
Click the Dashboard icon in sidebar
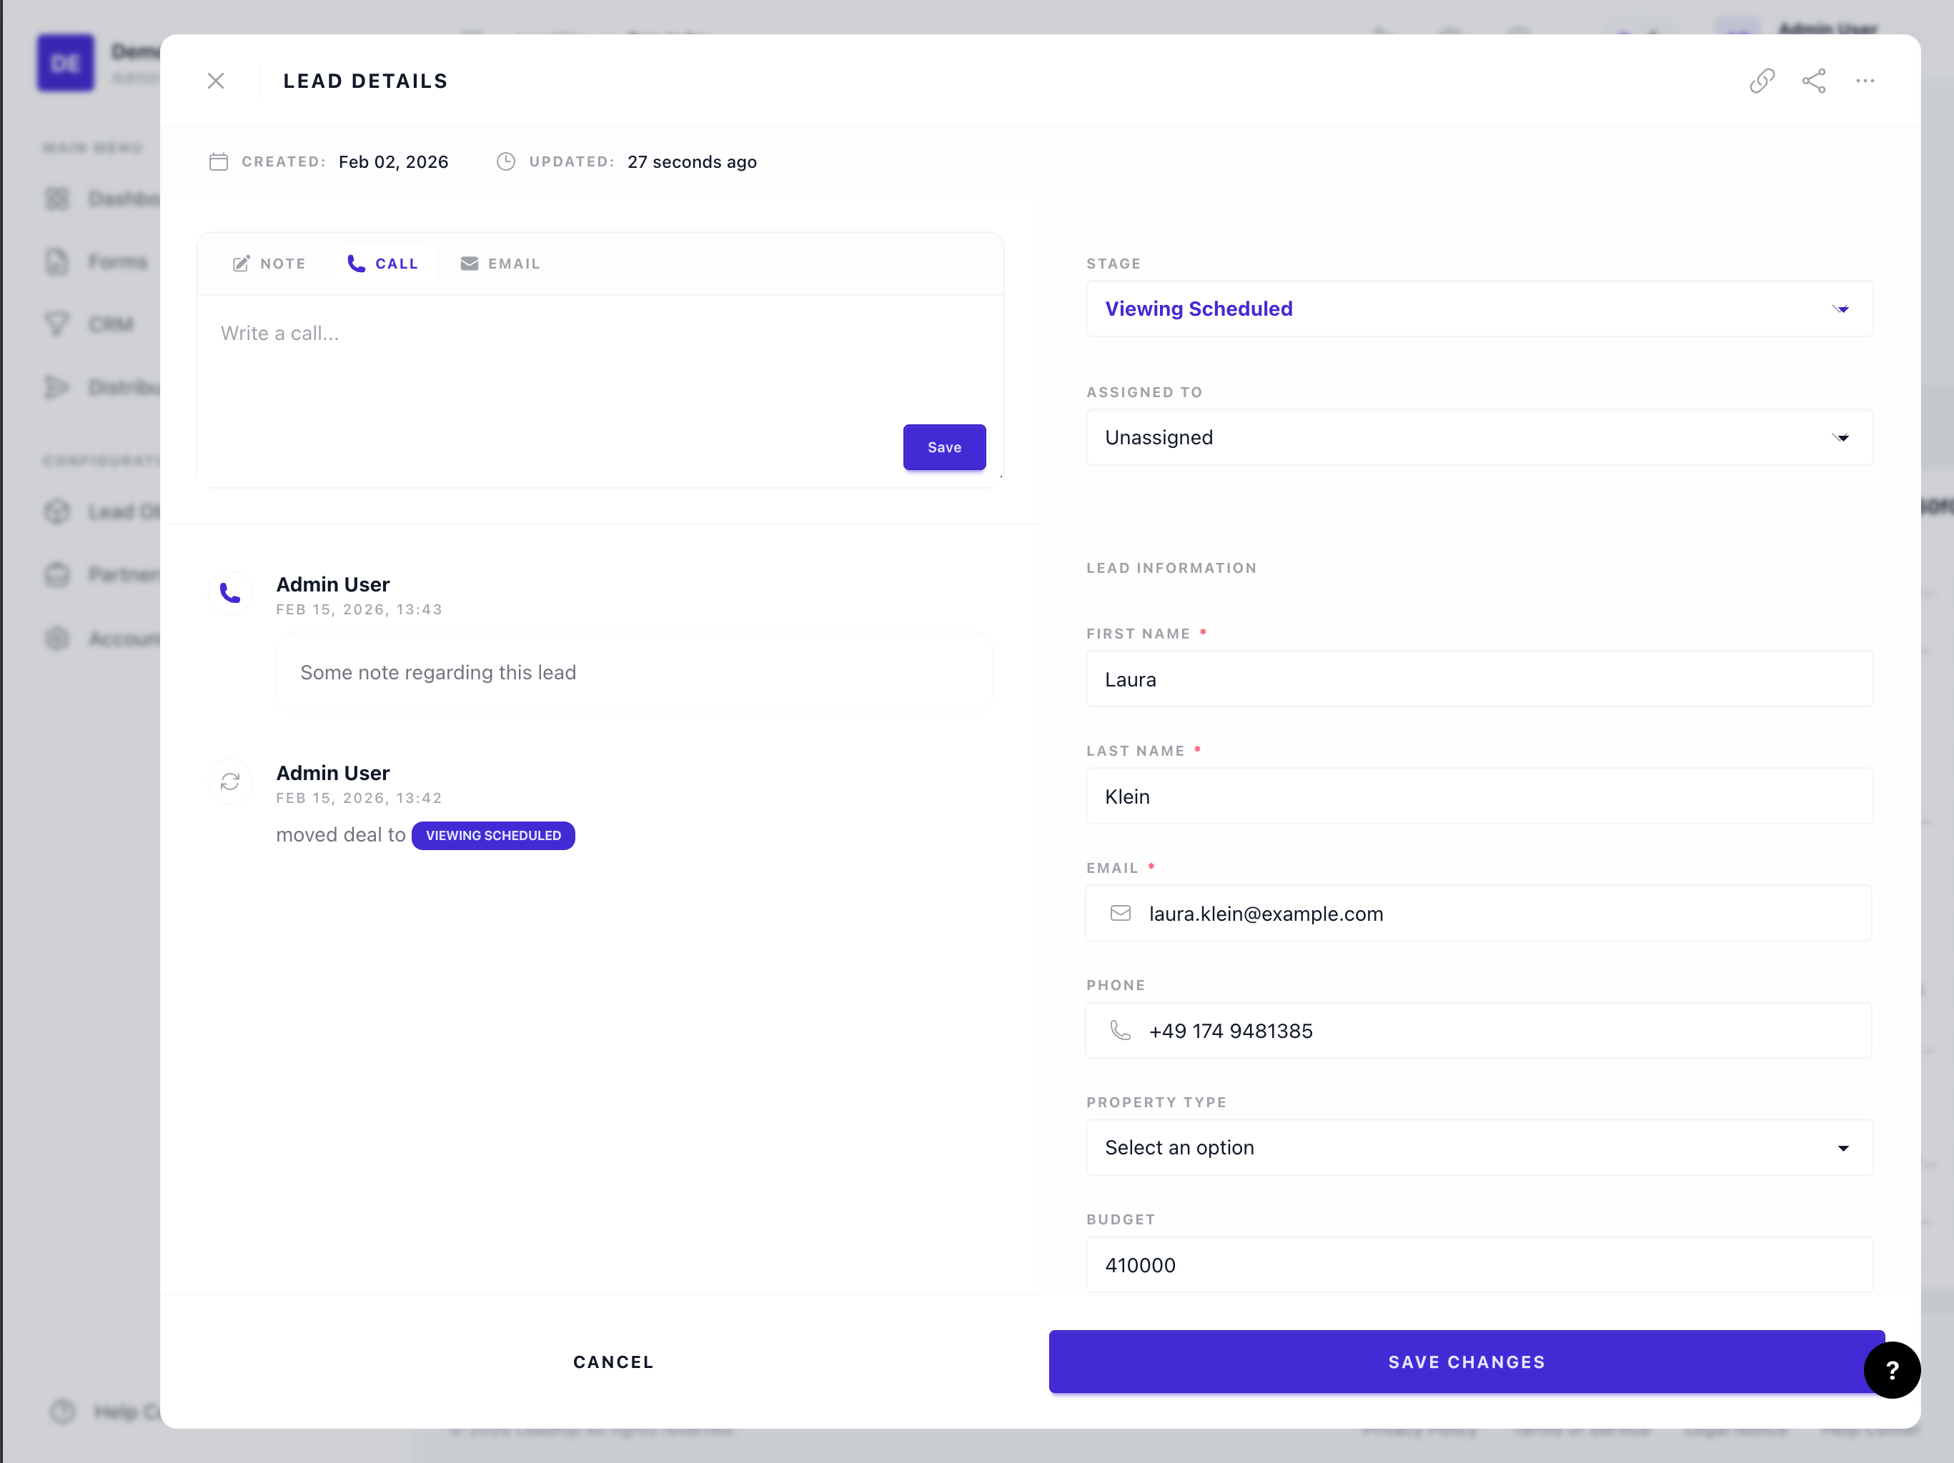[57, 199]
